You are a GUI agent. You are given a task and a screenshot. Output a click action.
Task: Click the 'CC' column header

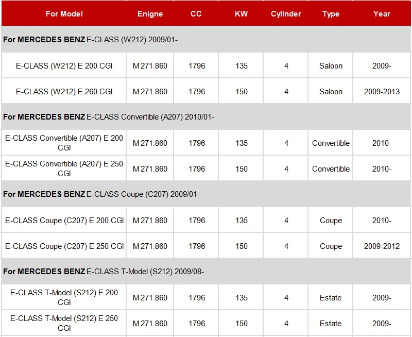pyautogui.click(x=196, y=14)
